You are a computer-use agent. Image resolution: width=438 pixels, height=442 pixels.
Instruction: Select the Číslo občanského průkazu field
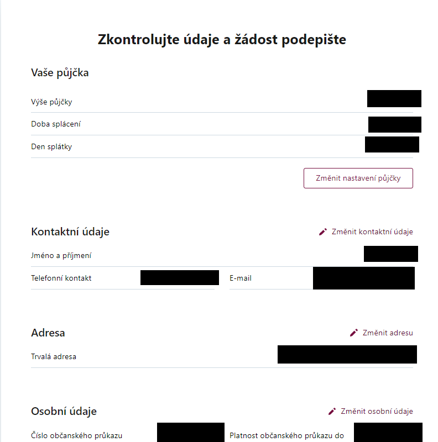[x=190, y=432]
